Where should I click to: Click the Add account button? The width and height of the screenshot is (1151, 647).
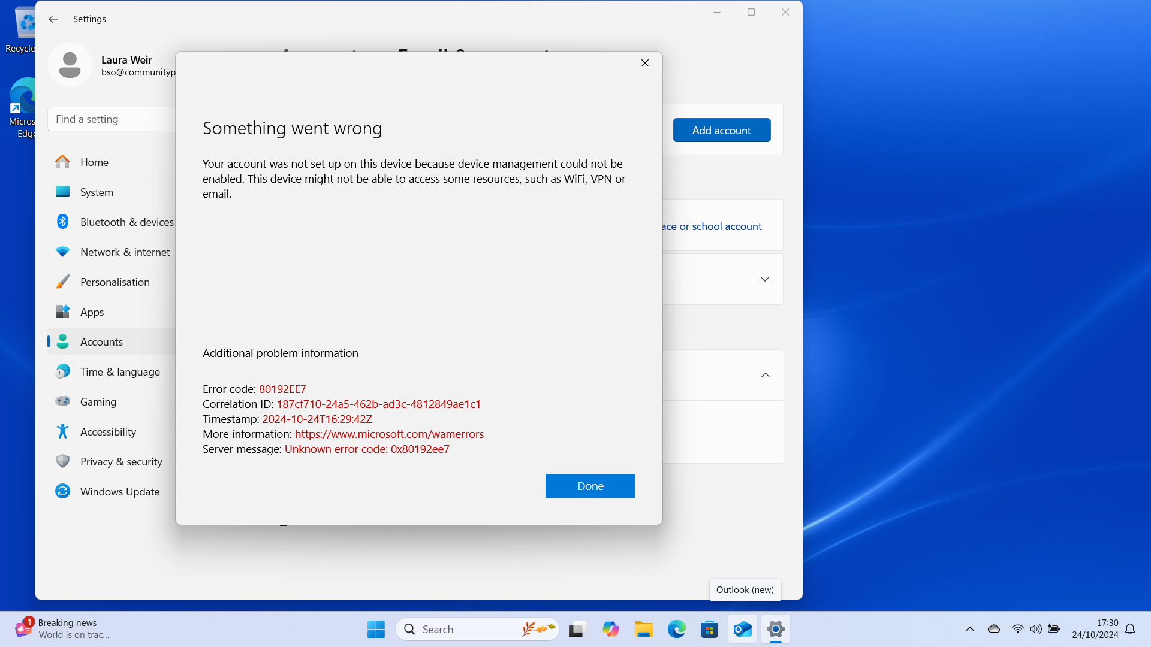722,130
